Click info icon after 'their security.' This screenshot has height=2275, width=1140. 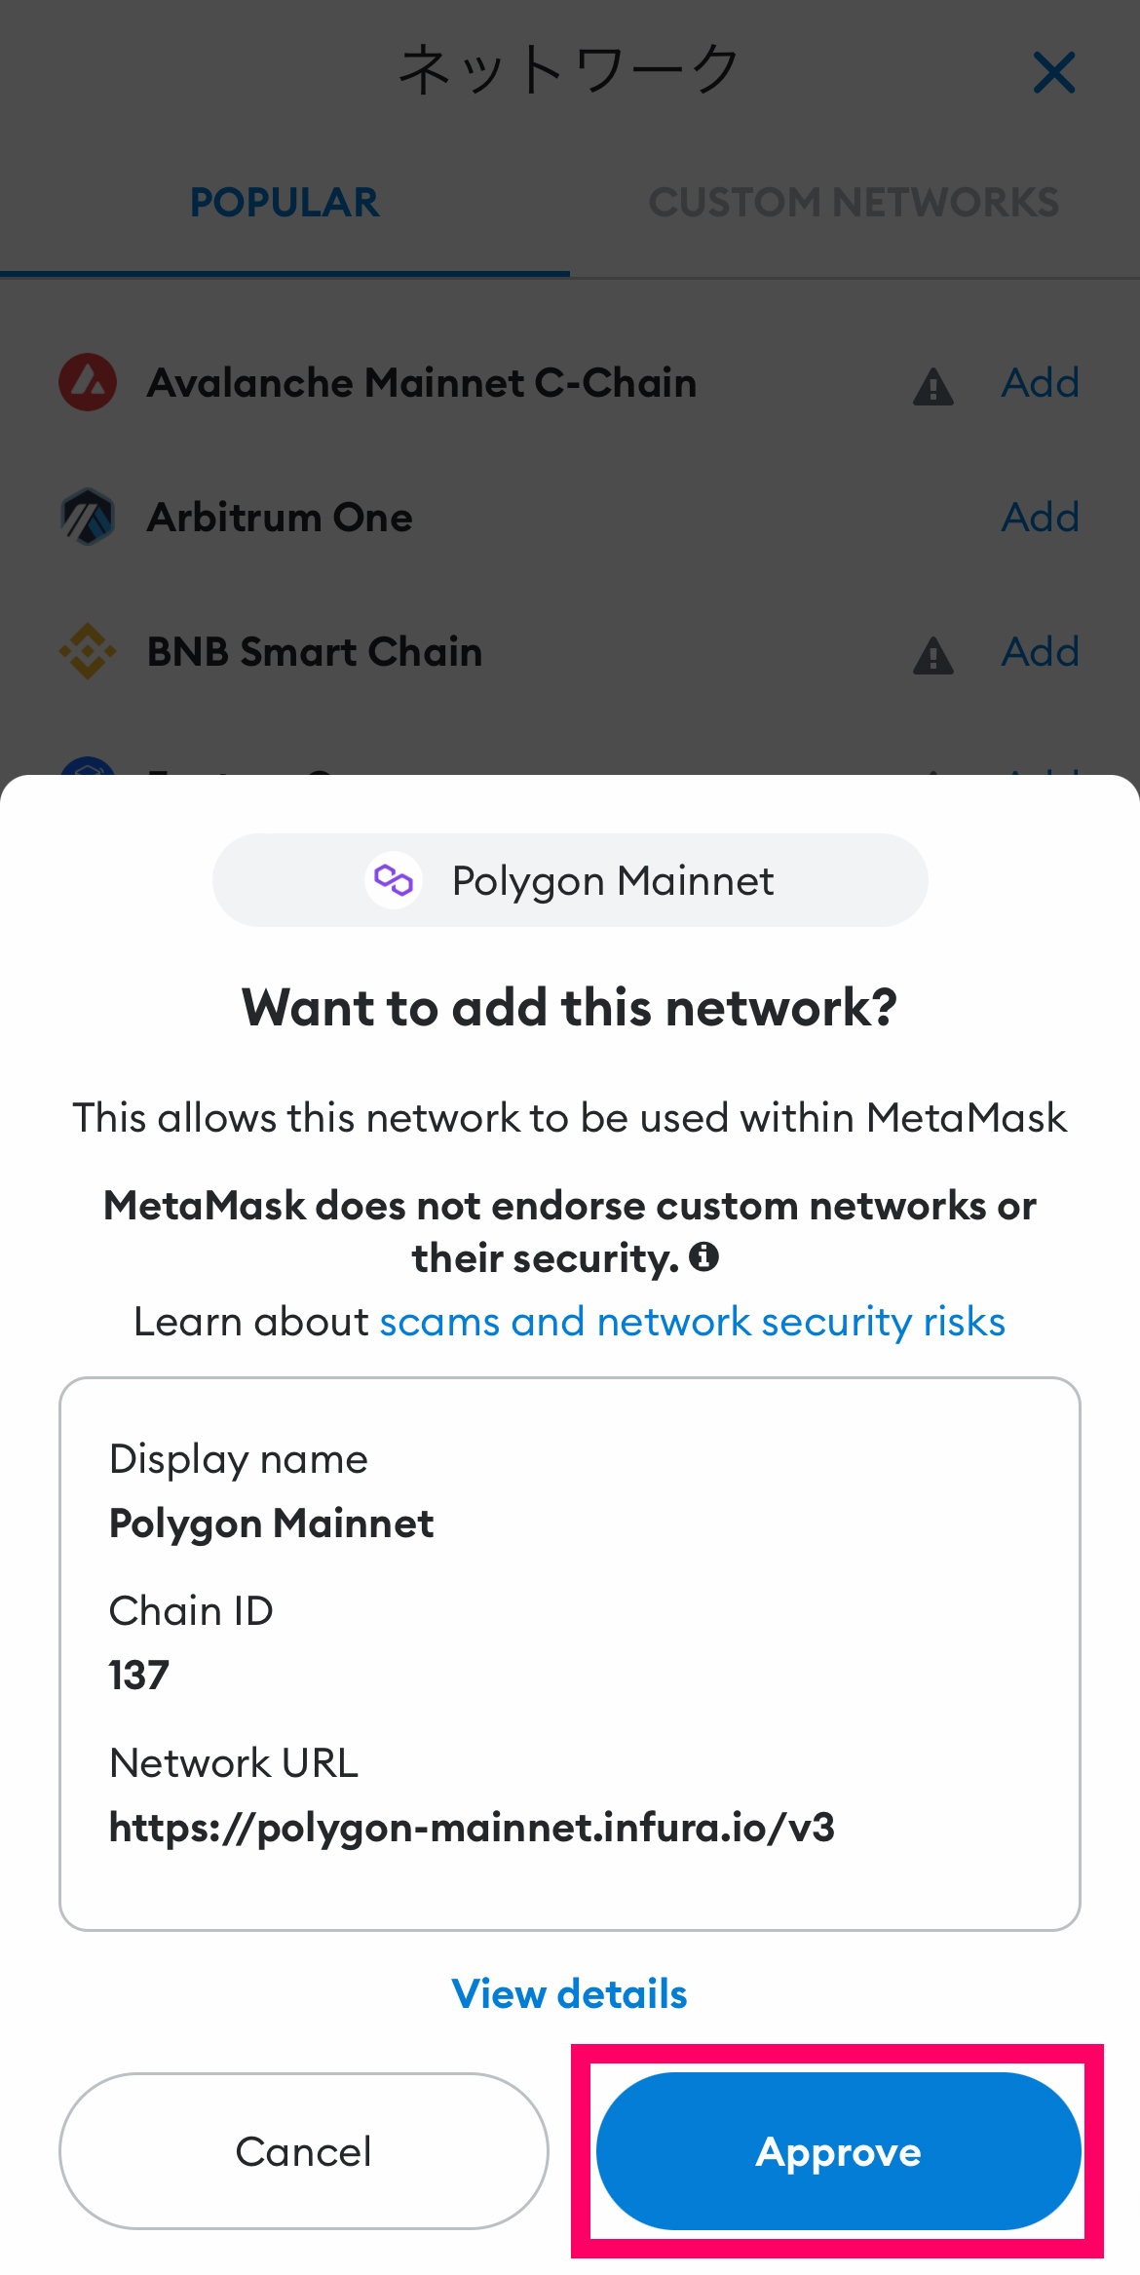tap(703, 1257)
